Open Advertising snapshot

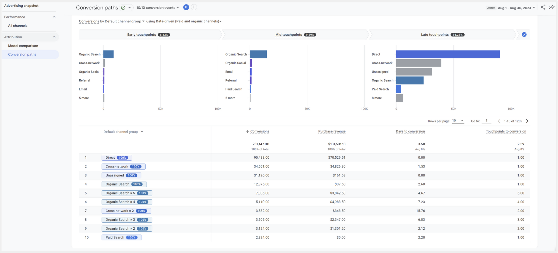[x=21, y=6]
